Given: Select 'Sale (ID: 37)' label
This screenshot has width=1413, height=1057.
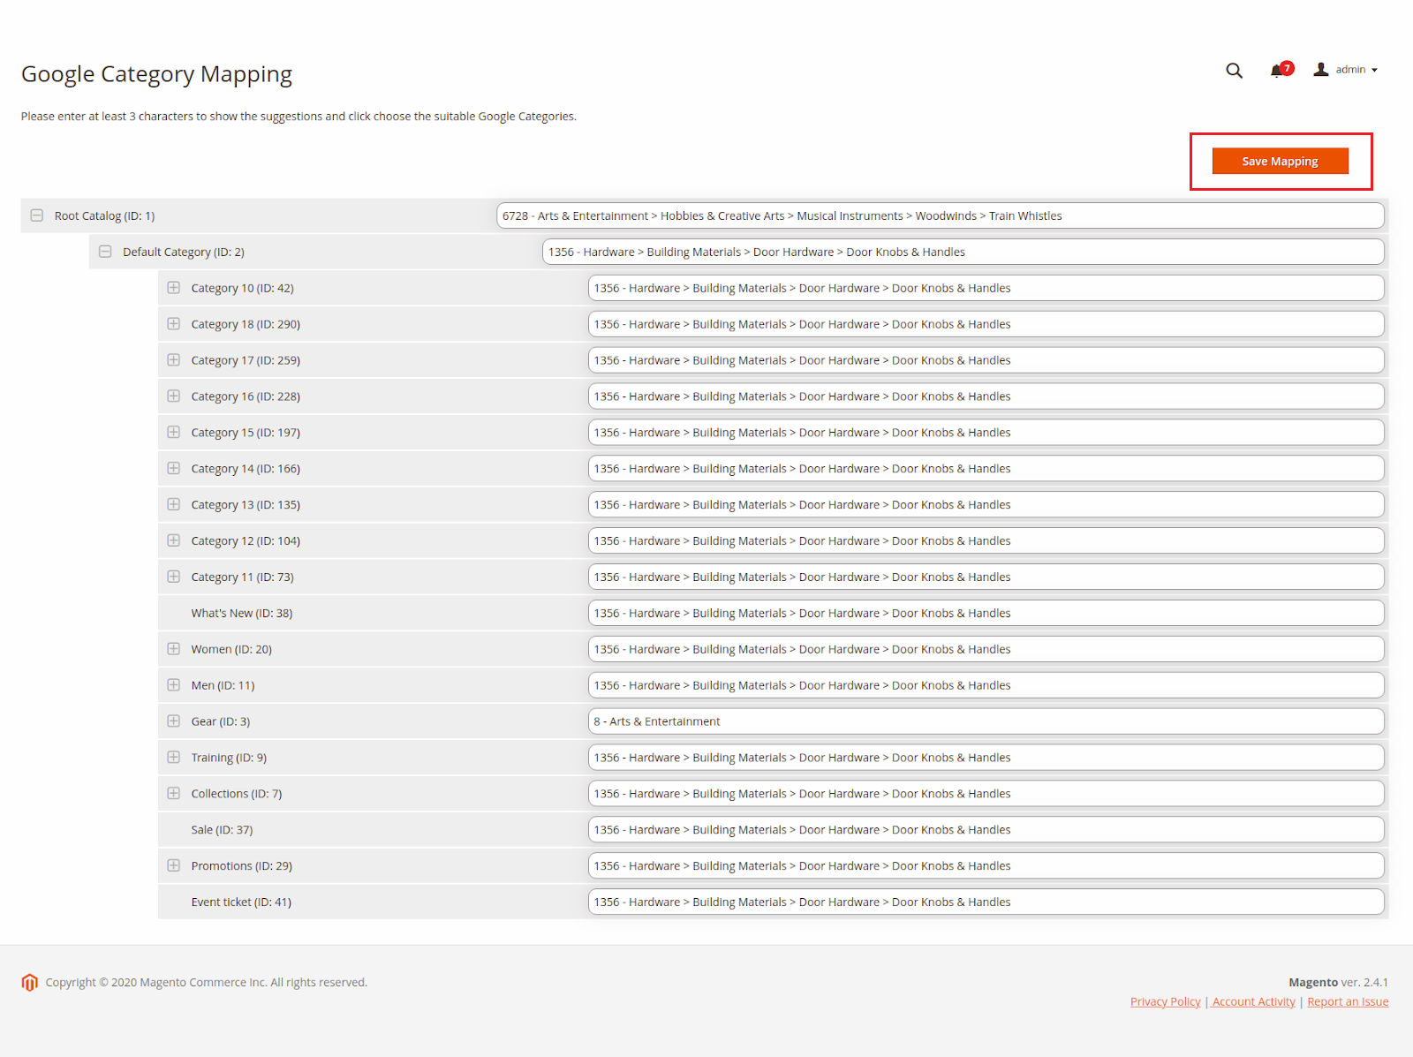Looking at the screenshot, I should (x=222, y=830).
